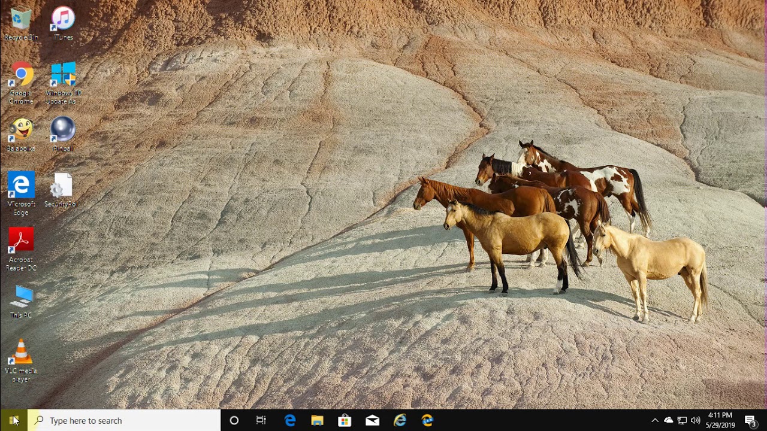Select the Google Chrome desktop shortcut
The image size is (767, 431).
point(21,83)
